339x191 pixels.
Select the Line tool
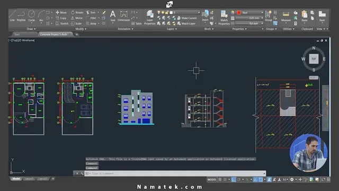click(12, 15)
